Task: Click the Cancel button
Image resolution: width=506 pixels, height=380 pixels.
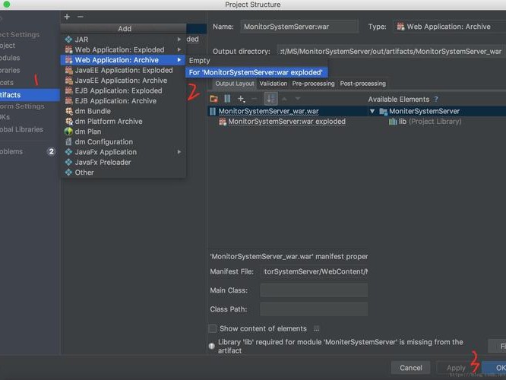Action: (x=410, y=368)
